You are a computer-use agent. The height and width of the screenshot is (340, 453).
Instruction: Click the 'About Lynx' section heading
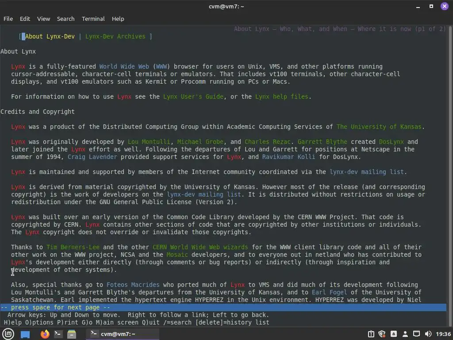[x=18, y=51]
